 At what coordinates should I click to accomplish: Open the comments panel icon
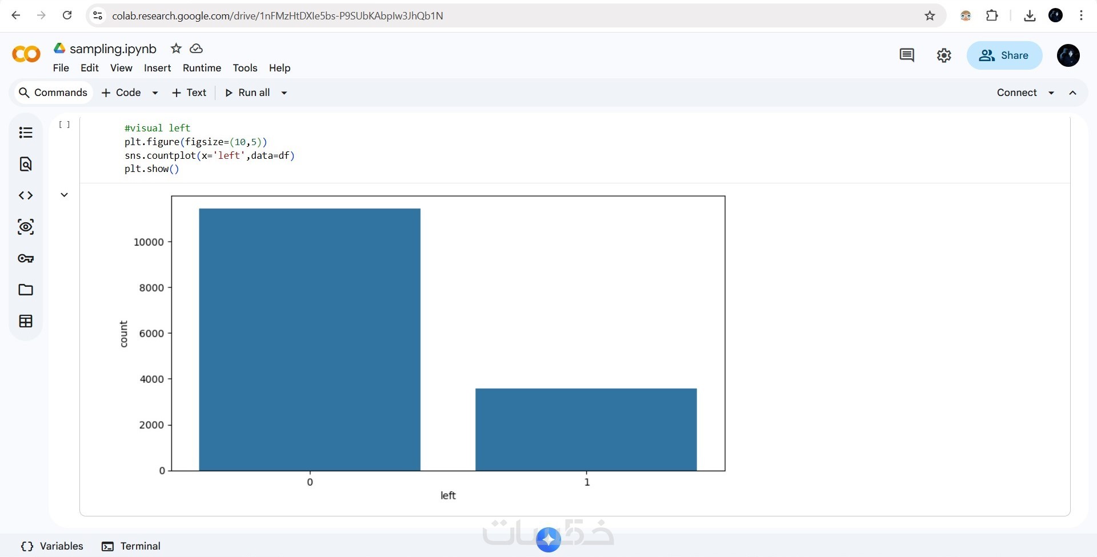point(907,55)
